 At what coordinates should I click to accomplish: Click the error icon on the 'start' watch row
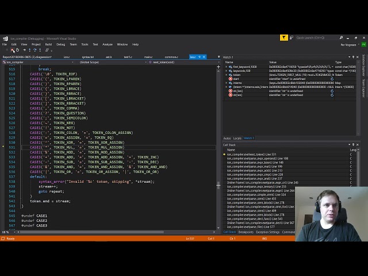coord(231,79)
